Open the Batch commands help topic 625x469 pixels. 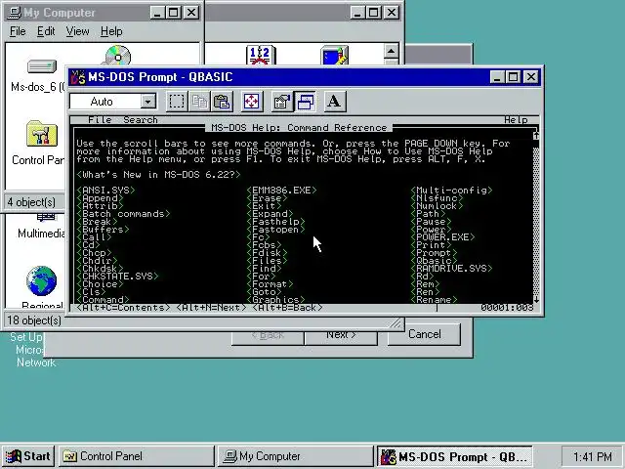pos(123,214)
